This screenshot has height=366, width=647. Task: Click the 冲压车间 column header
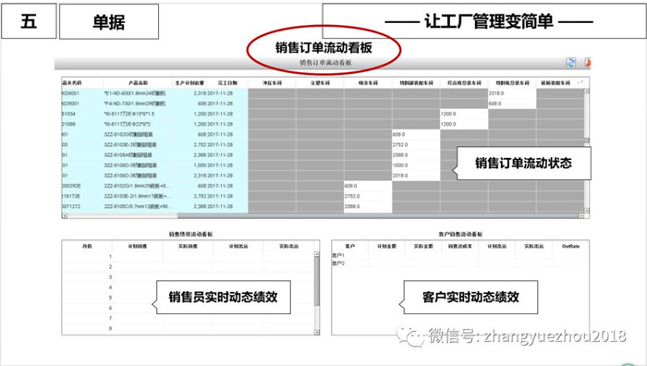coord(272,83)
